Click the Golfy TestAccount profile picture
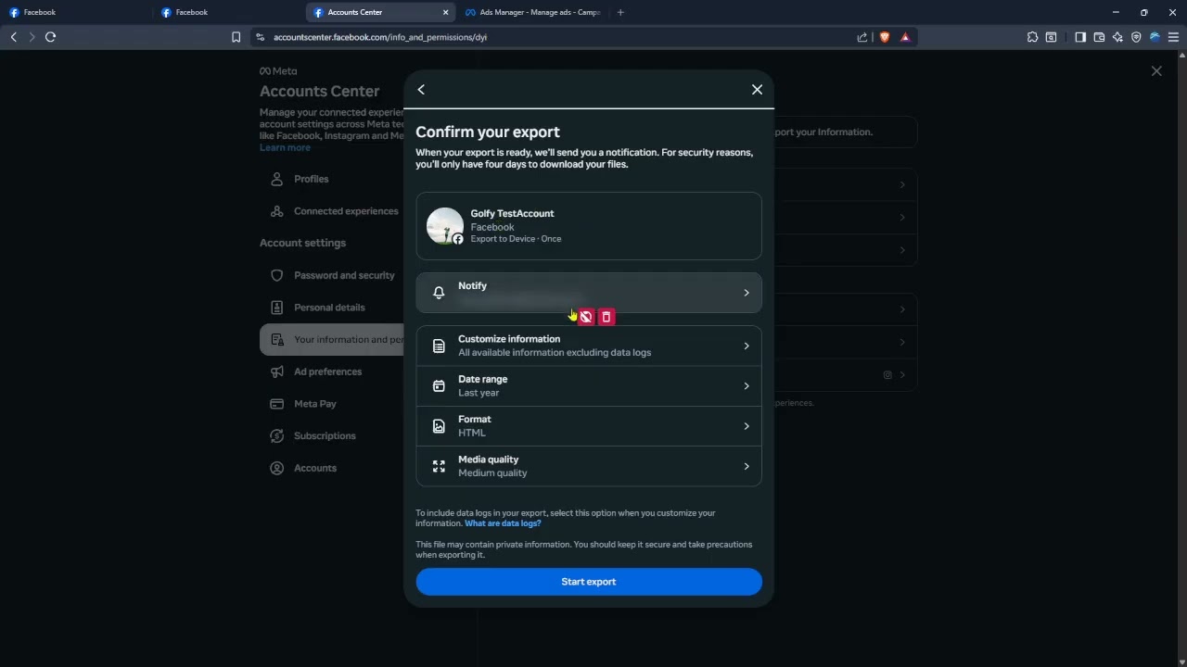The width and height of the screenshot is (1187, 667). point(445,226)
